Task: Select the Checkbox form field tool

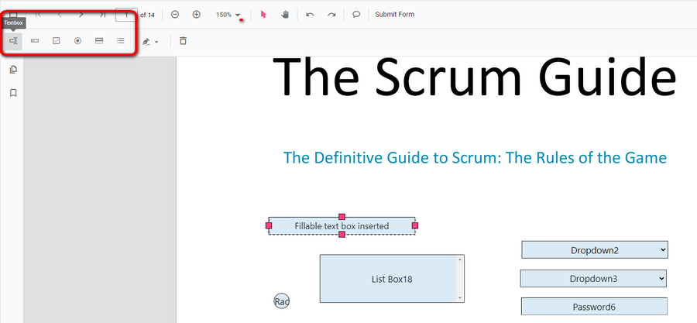Action: pyautogui.click(x=57, y=41)
